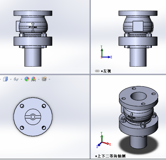This screenshot has width=166, height=160.
Task: Click the view link icon beside 左视
Action: point(97,71)
